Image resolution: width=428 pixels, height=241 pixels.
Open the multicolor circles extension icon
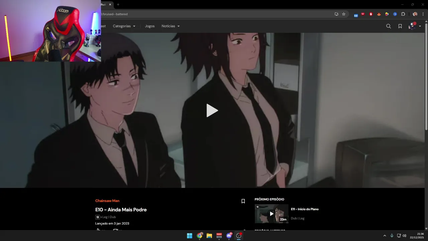tap(387, 14)
